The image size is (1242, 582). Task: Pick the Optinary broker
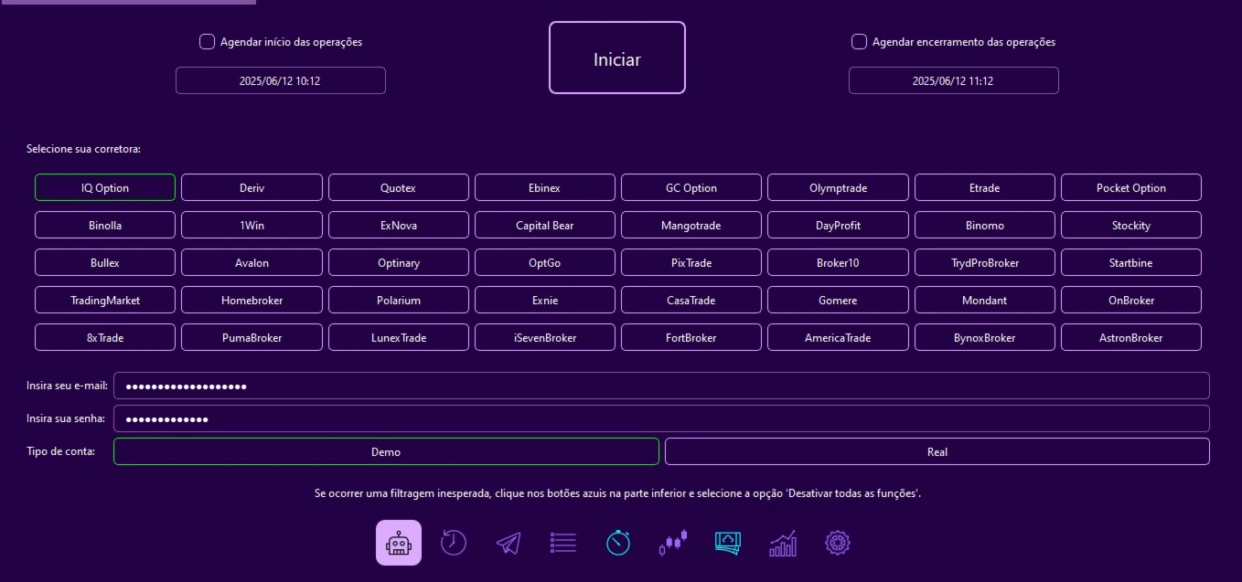(x=399, y=262)
